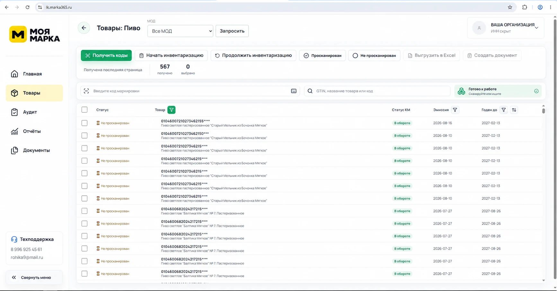Image resolution: width=557 pixels, height=291 pixels.
Task: Click Продолжить инвентаризацию button
Action: pyautogui.click(x=253, y=56)
